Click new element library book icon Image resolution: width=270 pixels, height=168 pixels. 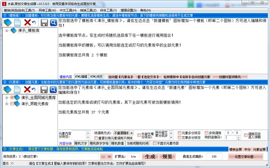pos(7,89)
